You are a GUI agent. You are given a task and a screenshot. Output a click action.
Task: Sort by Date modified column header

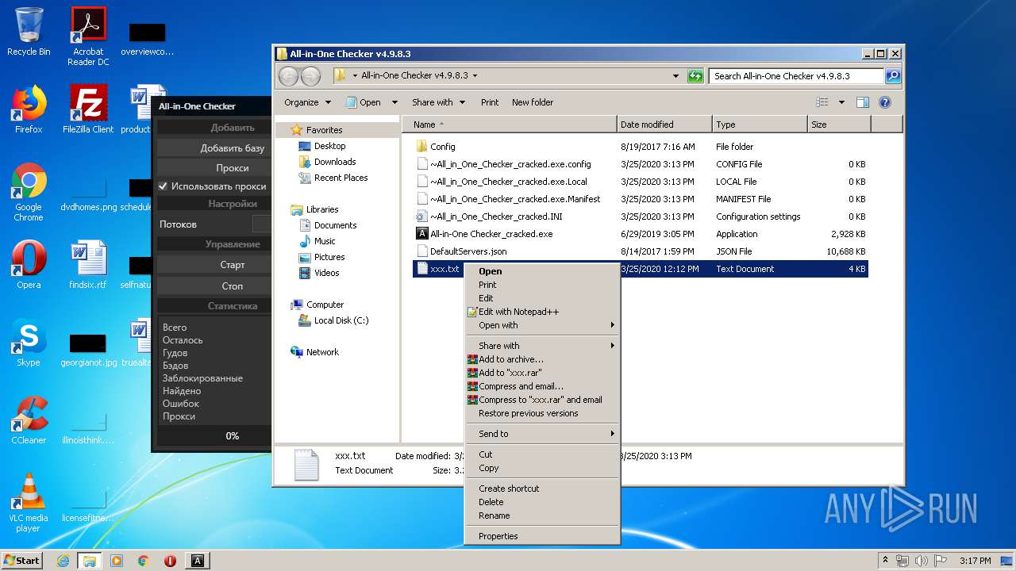click(664, 125)
